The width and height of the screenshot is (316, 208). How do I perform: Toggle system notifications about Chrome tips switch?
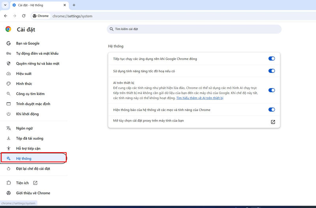coord(271,110)
